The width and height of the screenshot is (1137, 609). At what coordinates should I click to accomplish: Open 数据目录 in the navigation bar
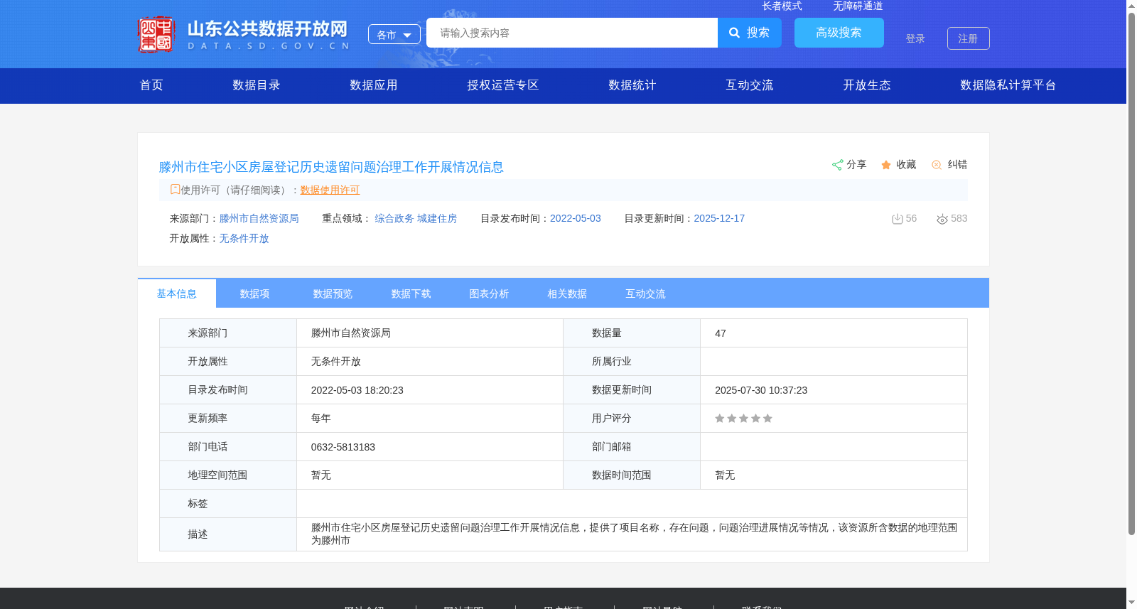pos(257,85)
